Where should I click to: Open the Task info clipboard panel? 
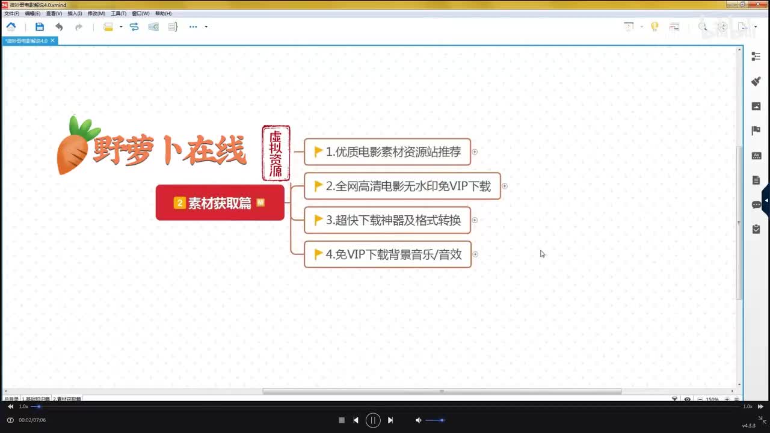pos(756,229)
